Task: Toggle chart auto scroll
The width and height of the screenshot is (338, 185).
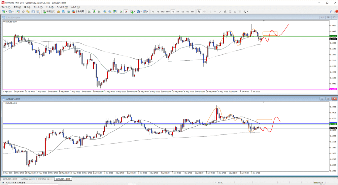Action: (x=121, y=12)
